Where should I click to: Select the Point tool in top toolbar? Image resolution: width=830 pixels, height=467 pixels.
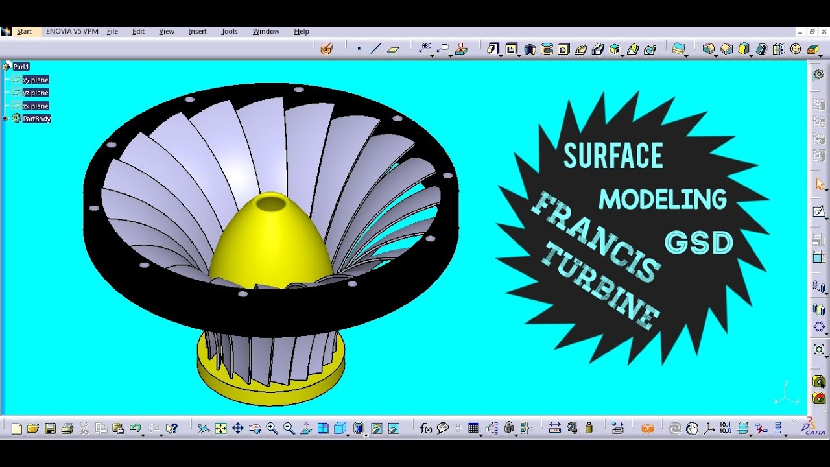tap(359, 49)
